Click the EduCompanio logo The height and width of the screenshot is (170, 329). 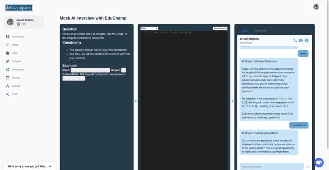tap(19, 8)
